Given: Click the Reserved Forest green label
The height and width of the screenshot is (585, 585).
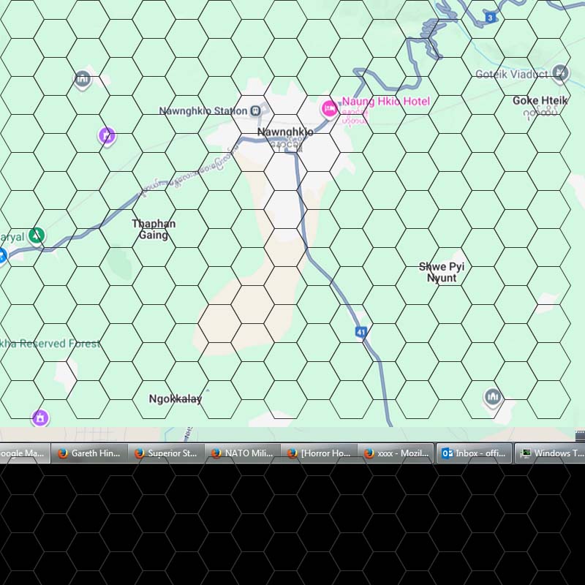Looking at the screenshot, I should pyautogui.click(x=50, y=343).
